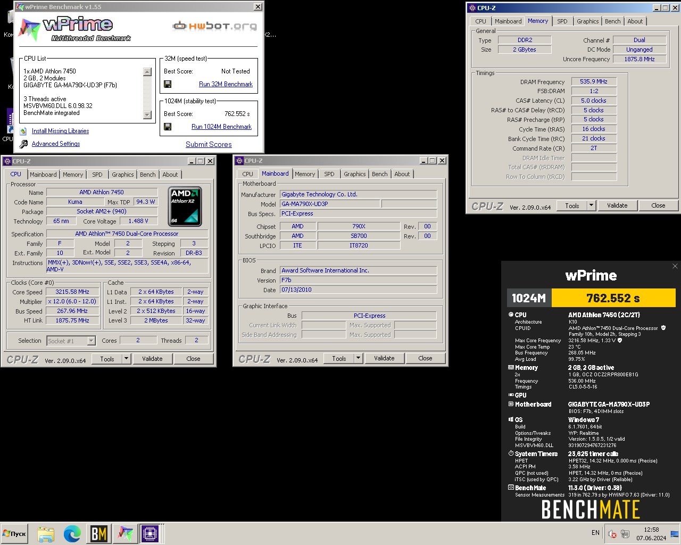This screenshot has width=681, height=545.
Task: Launch Microsoft Edge from the taskbar
Action: point(72,533)
